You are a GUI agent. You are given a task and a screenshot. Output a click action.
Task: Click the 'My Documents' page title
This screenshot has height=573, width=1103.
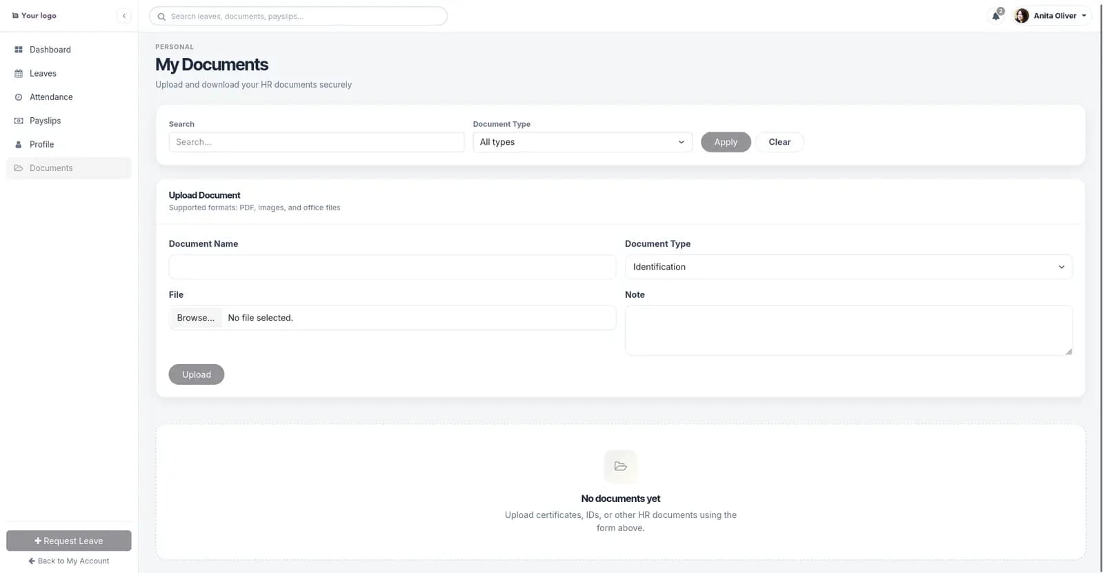[x=212, y=65]
